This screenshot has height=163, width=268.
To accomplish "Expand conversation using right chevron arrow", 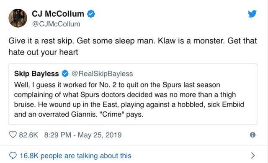I will coord(253,155).
